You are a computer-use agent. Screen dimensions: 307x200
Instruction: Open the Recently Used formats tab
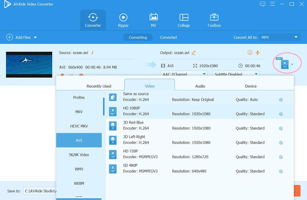[x=99, y=86]
